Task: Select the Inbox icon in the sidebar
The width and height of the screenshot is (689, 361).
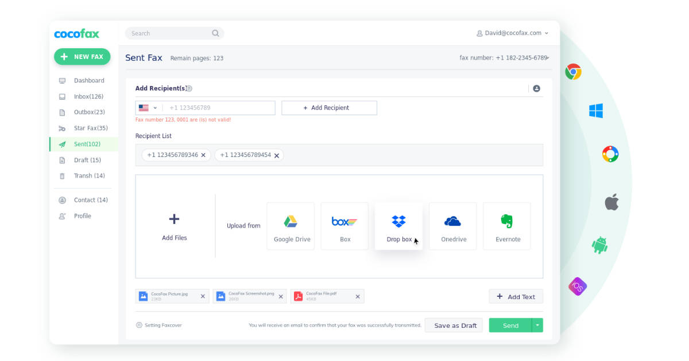Action: pos(63,96)
